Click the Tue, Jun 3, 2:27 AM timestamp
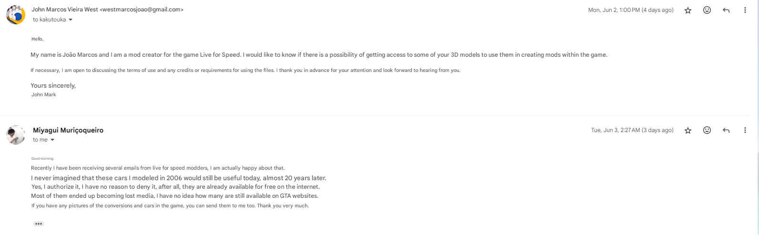Image resolution: width=759 pixels, height=235 pixels. coord(632,130)
